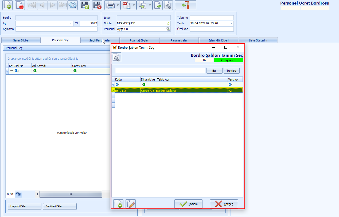Click the Temizle button
339x217 pixels.
coord(232,71)
